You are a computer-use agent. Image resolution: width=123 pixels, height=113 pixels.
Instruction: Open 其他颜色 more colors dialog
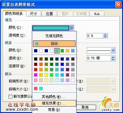pos(54,97)
